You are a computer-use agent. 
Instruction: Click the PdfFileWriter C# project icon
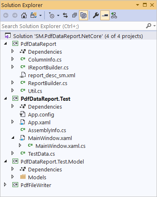(x=15, y=185)
